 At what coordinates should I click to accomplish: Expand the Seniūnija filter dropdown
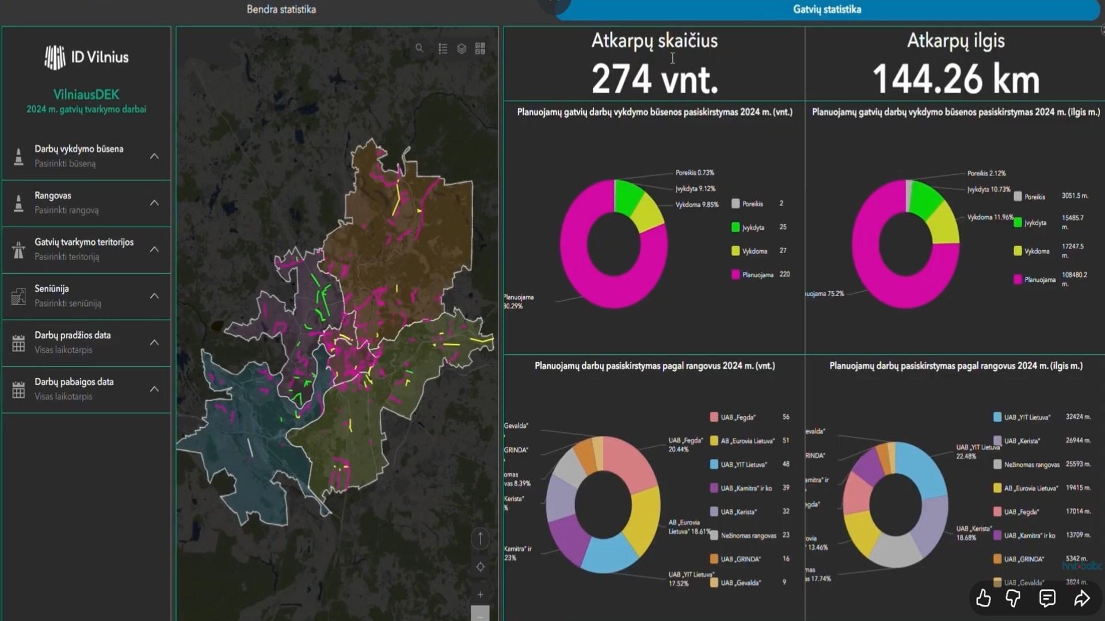coord(154,296)
